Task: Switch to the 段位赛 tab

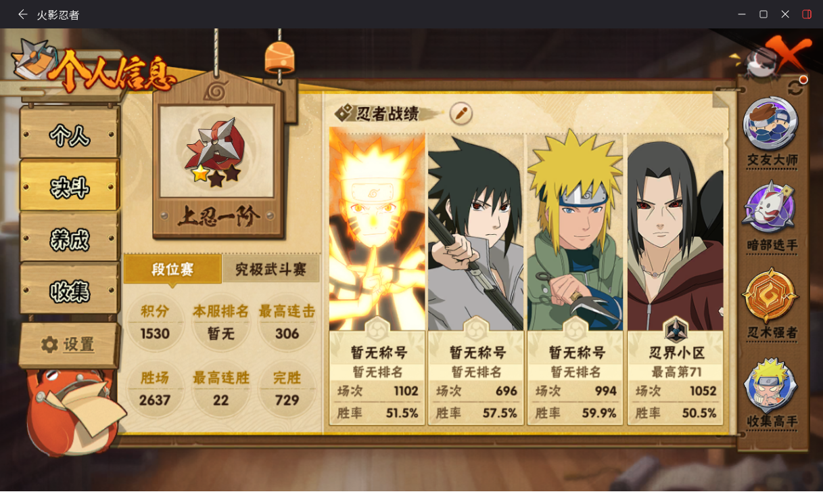Action: [x=172, y=269]
